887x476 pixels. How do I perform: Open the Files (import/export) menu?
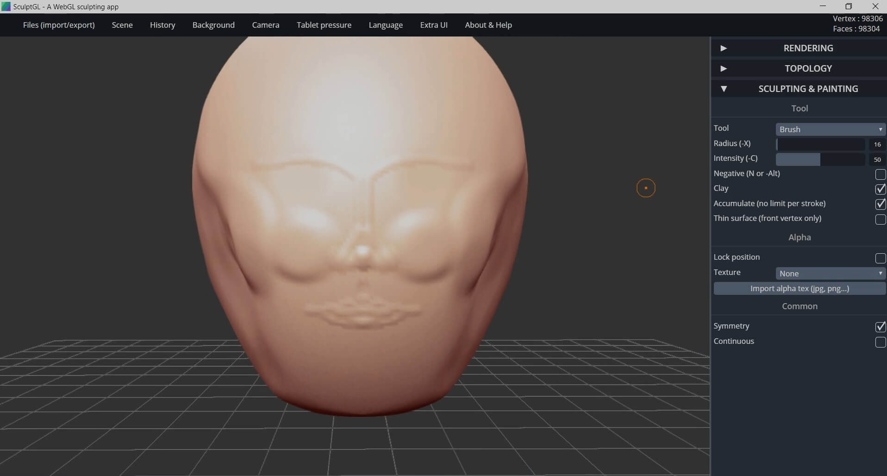[59, 25]
